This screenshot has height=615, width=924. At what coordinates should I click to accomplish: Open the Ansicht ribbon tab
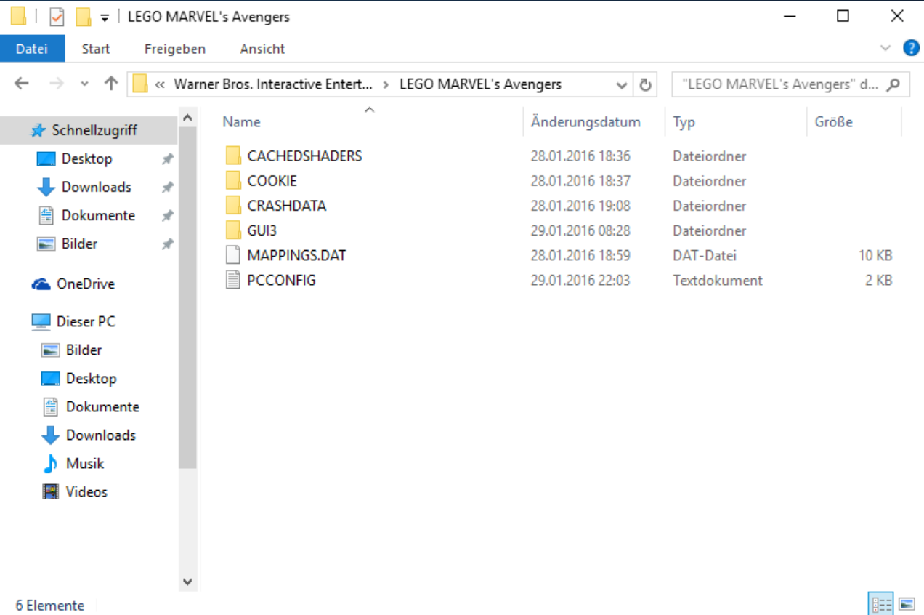click(262, 49)
